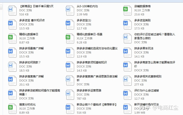Click the file name 评价为什么会过滤掉
The height and width of the screenshot is (115, 183).
(146, 90)
